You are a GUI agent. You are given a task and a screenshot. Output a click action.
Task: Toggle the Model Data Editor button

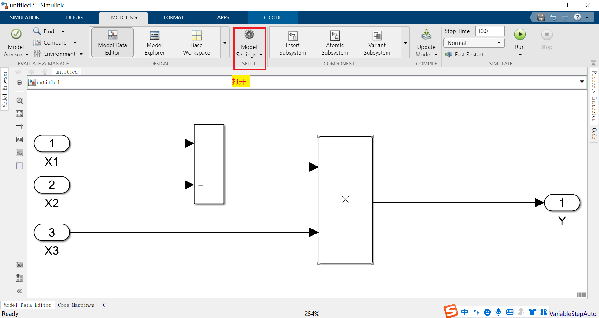(112, 43)
